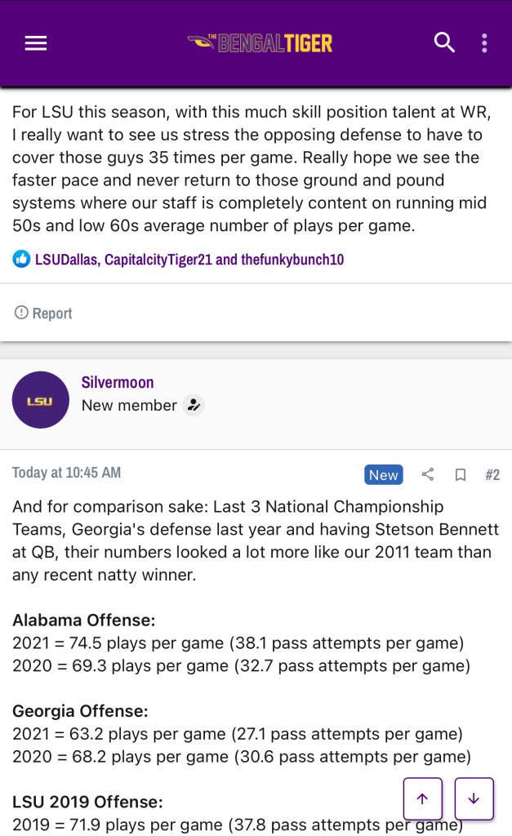Image resolution: width=512 pixels, height=836 pixels.
Task: Bookmark Silvermoon's post
Action: (460, 474)
